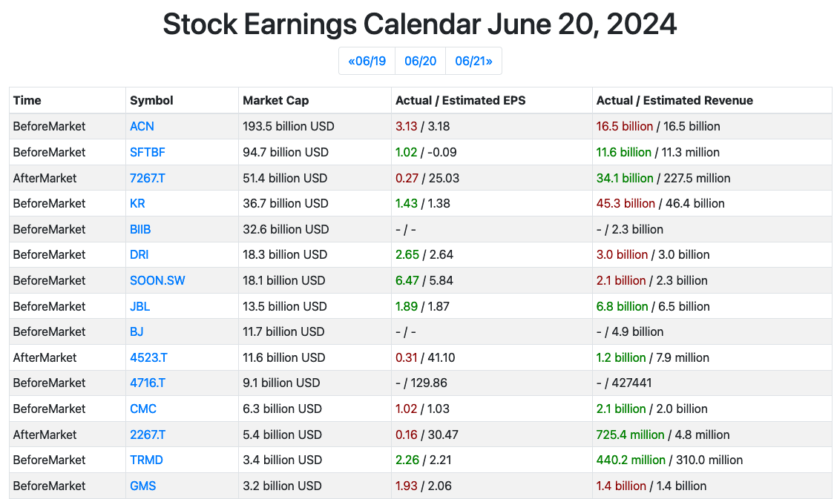Click the EPS value 0.27 / 25.03

427,178
